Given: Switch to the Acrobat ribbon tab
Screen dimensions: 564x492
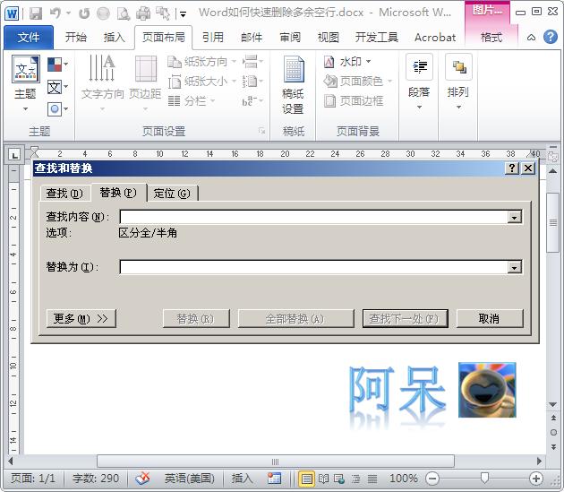Looking at the screenshot, I should tap(435, 37).
